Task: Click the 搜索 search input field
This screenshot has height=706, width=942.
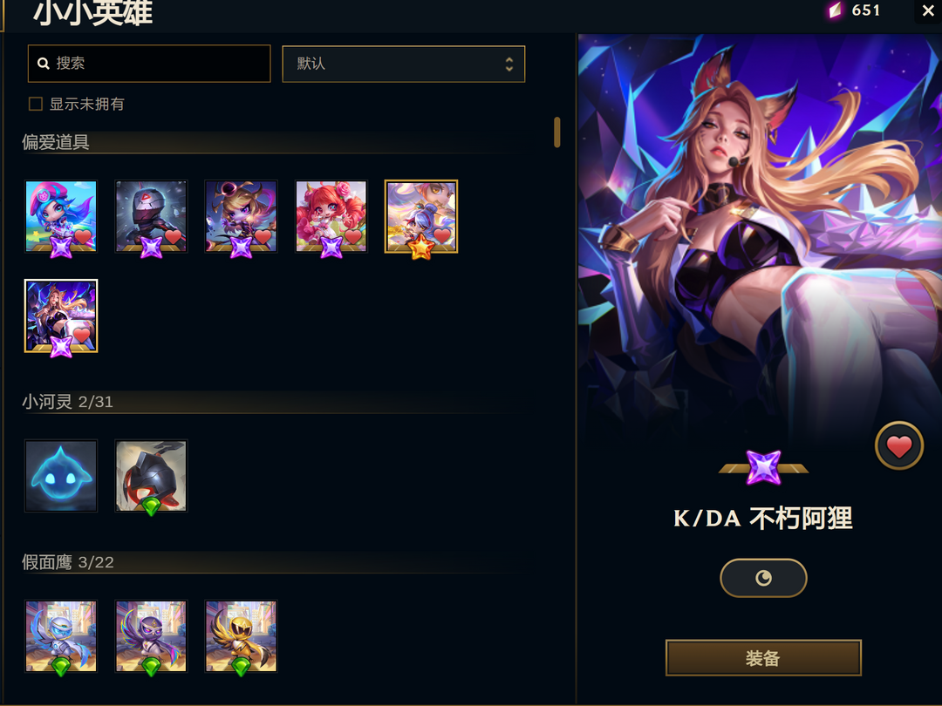Action: pyautogui.click(x=149, y=63)
